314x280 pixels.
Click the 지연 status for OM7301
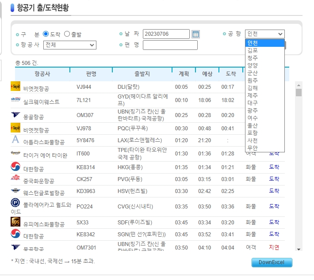pyautogui.click(x=274, y=247)
